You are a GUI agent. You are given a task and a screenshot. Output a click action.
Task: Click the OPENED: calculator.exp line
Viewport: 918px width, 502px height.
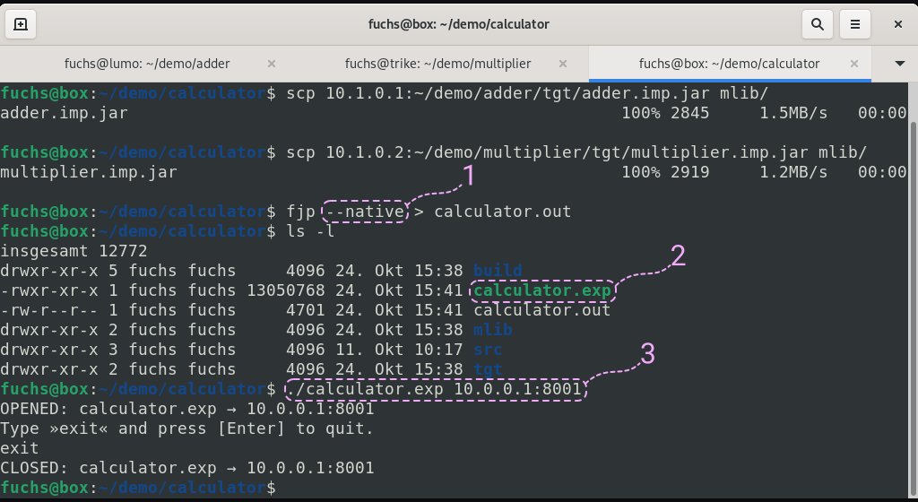coord(186,409)
